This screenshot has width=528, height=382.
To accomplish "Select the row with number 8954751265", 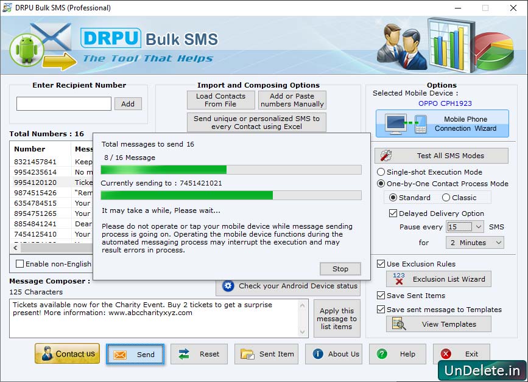I will 52,214.
